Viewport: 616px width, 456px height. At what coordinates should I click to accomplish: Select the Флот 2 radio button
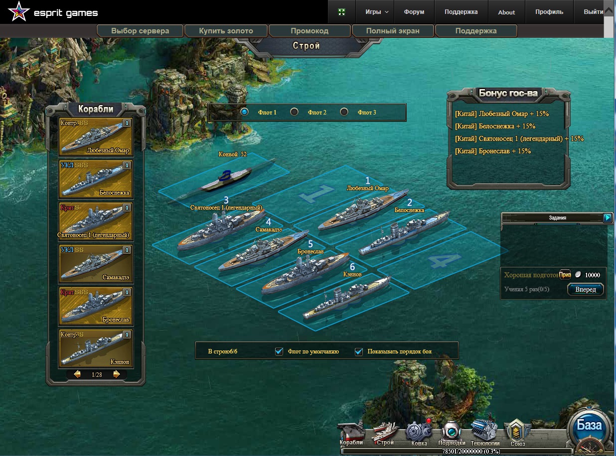coord(295,112)
